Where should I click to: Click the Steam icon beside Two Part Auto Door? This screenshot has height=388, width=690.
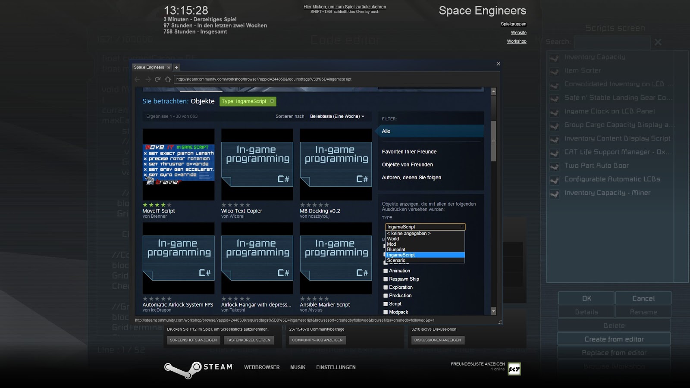(x=555, y=167)
